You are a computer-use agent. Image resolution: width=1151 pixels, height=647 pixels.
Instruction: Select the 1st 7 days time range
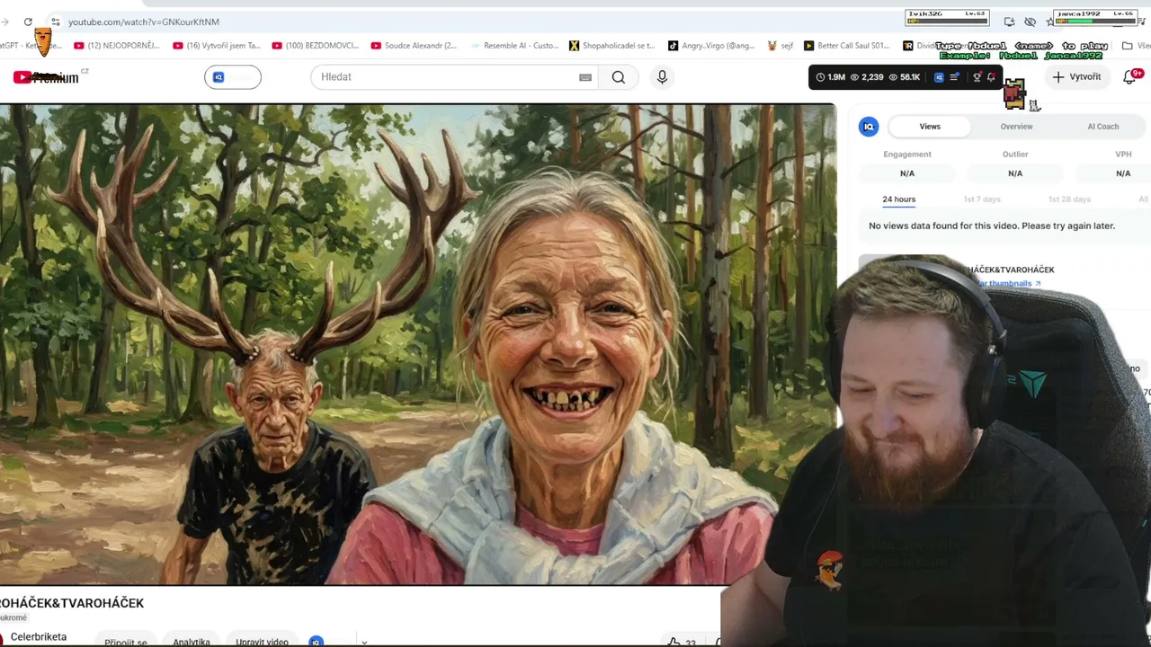[x=982, y=199]
